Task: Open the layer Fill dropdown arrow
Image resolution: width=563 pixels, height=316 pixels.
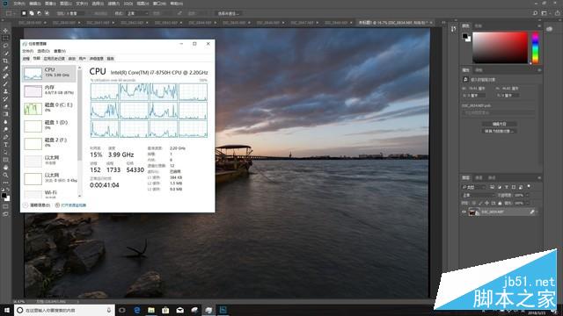Action: 527,203
